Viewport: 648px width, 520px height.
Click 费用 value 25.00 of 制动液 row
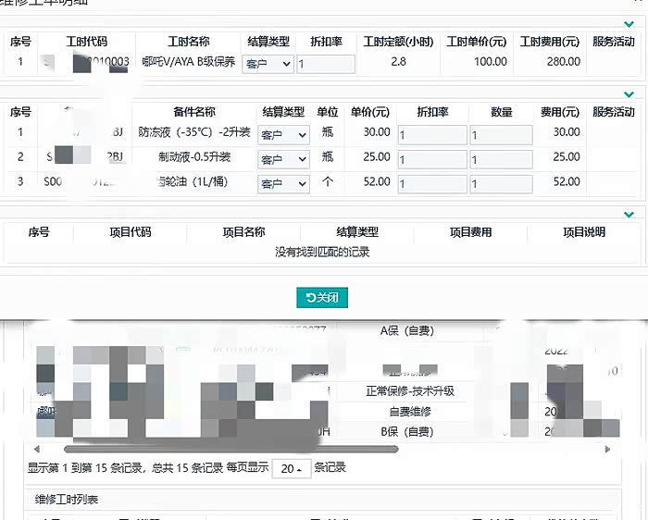click(x=567, y=157)
